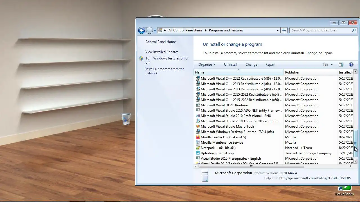Click the Help question mark icon
This screenshot has width=360, height=202.
click(x=351, y=65)
